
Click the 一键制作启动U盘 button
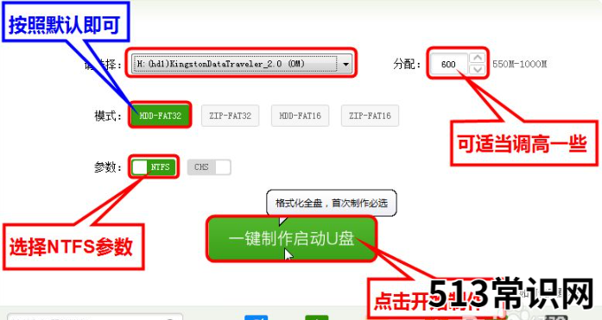(291, 239)
